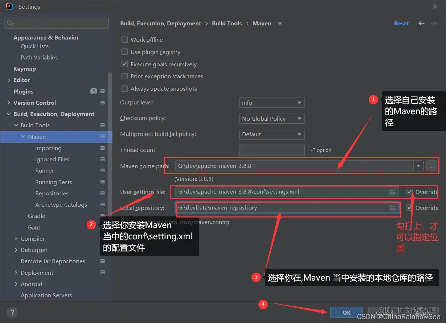Enable Always update snapshots checkbox
Image resolution: width=446 pixels, height=323 pixels.
point(124,88)
